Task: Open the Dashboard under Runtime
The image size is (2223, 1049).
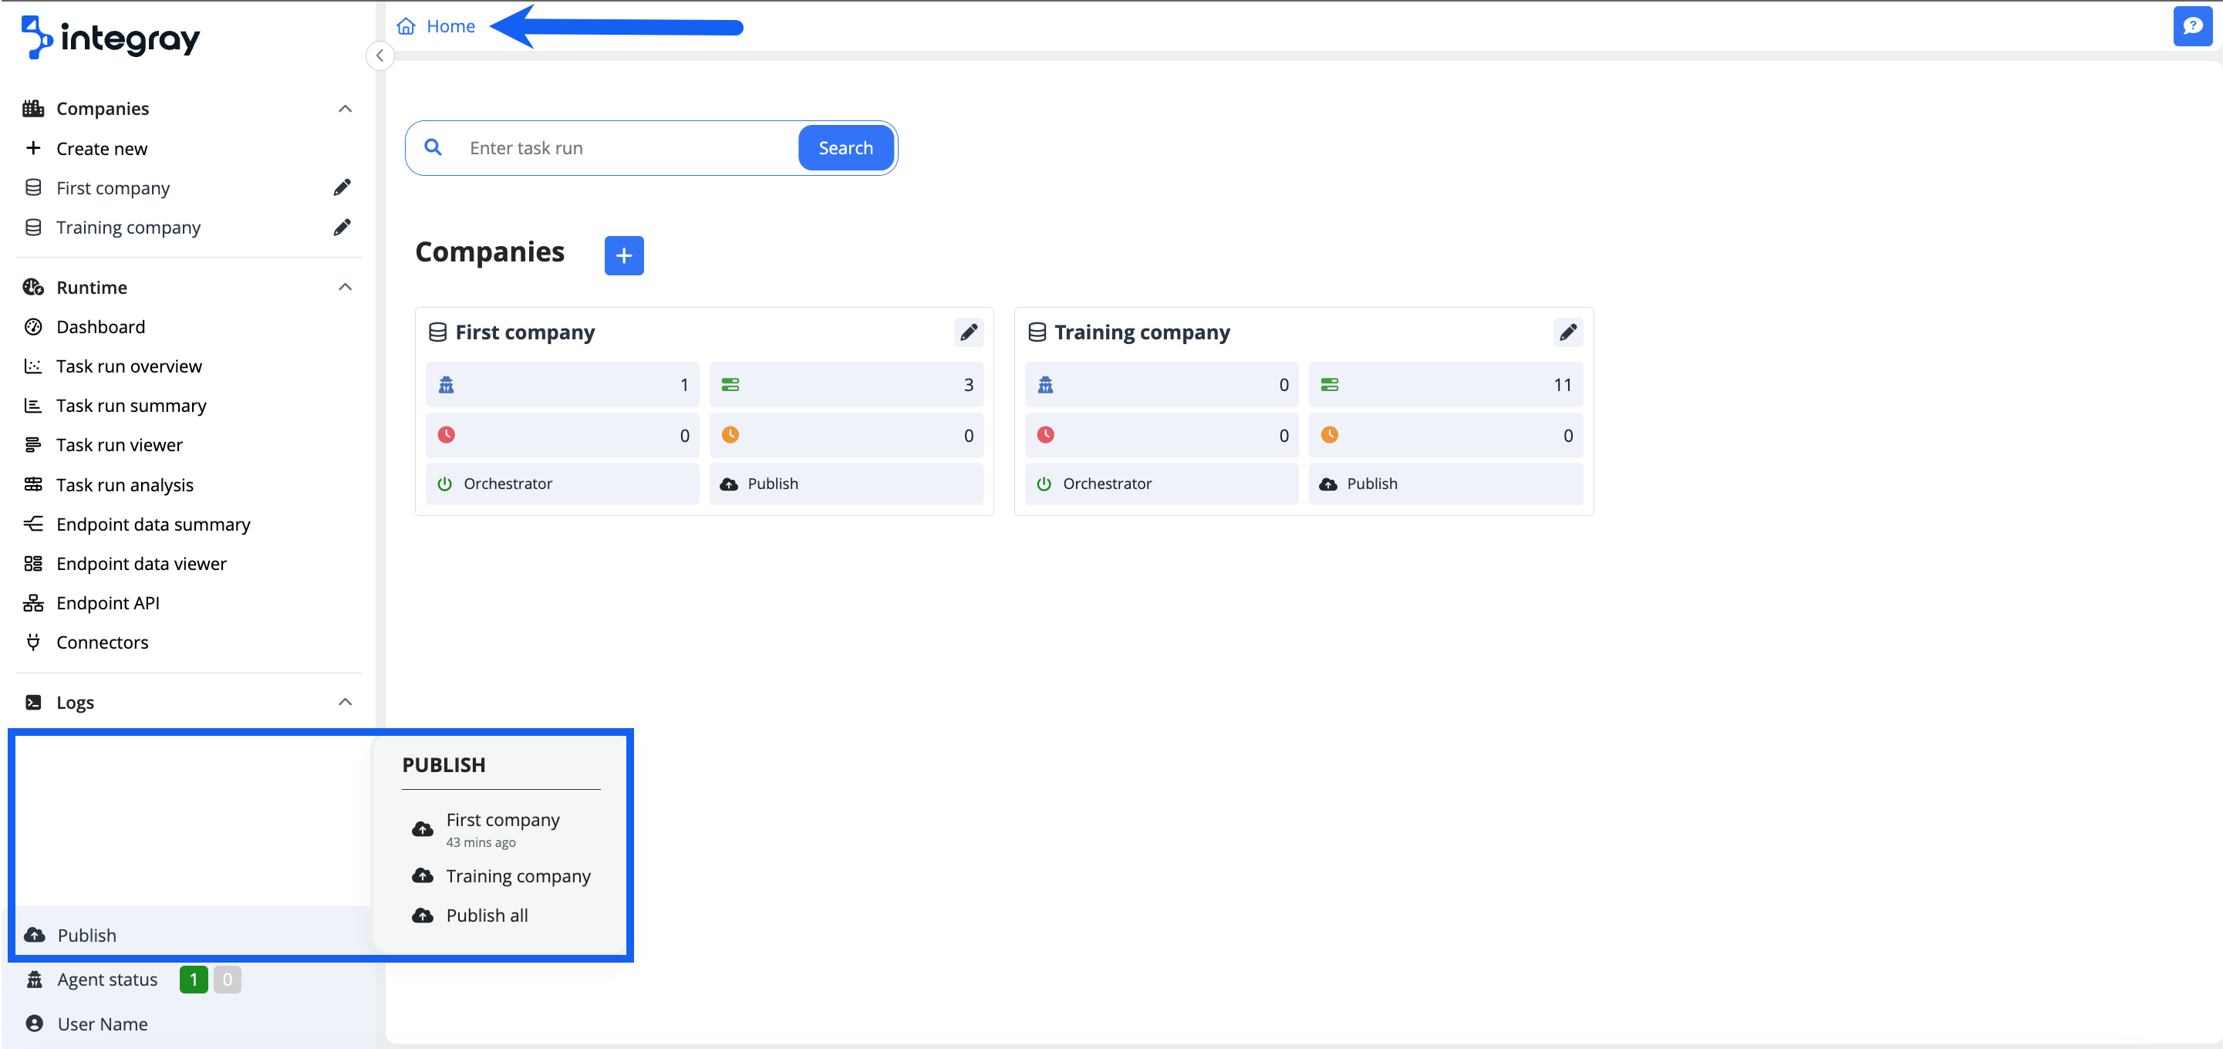Action: point(101,326)
